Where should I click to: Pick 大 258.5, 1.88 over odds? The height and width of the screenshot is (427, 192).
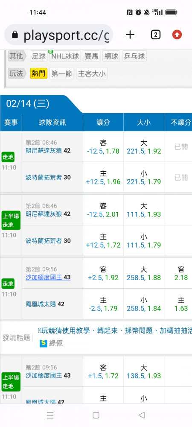(x=144, y=273)
